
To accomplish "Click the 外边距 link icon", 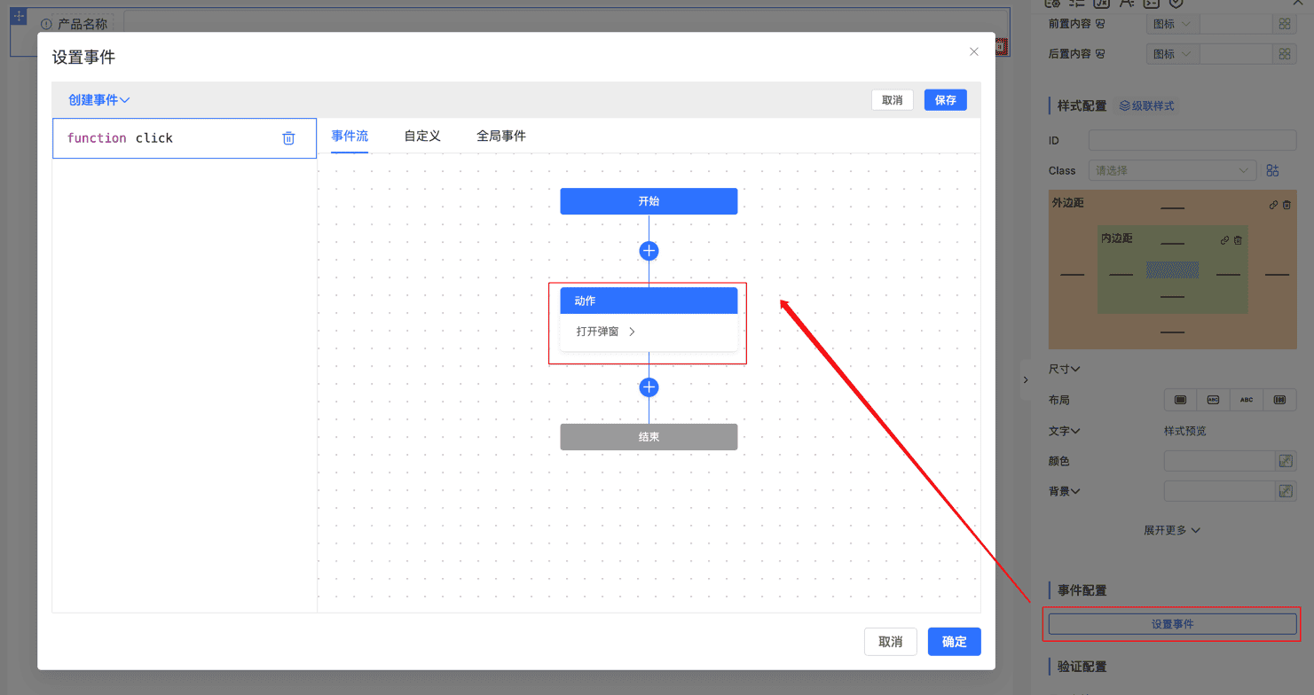I will (1273, 205).
